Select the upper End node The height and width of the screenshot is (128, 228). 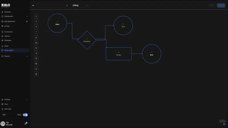(x=123, y=26)
